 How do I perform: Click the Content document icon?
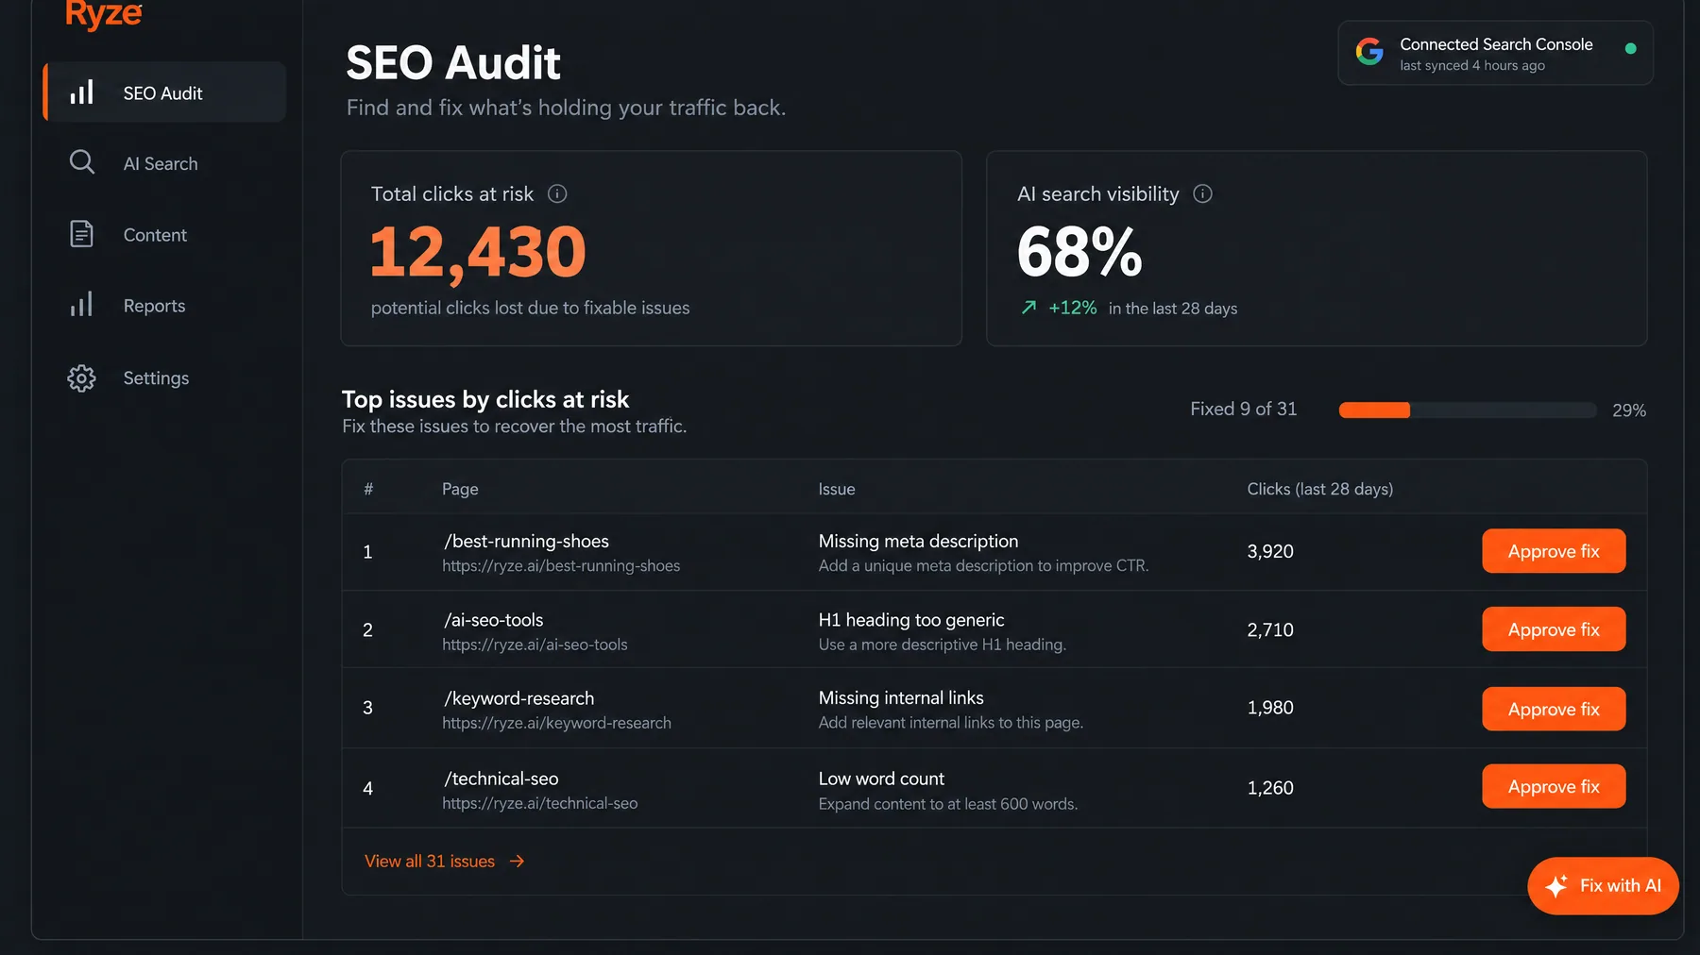tap(82, 234)
